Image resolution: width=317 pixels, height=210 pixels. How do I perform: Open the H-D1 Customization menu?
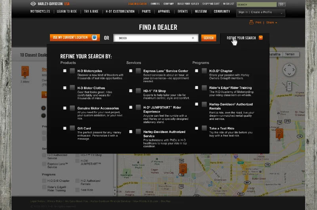pyautogui.click(x=120, y=12)
